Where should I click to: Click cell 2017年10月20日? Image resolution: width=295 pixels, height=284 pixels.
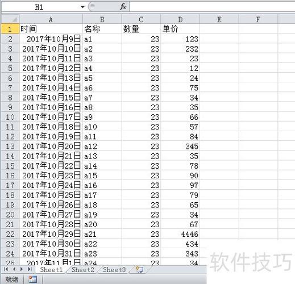51,146
